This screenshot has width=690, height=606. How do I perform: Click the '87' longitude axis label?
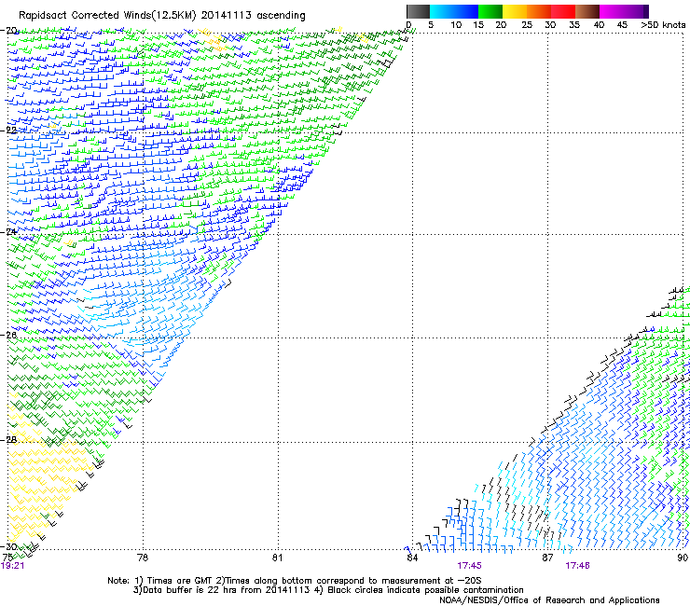[x=547, y=558]
